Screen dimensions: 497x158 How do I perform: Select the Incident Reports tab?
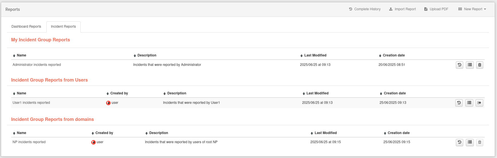[x=63, y=27]
